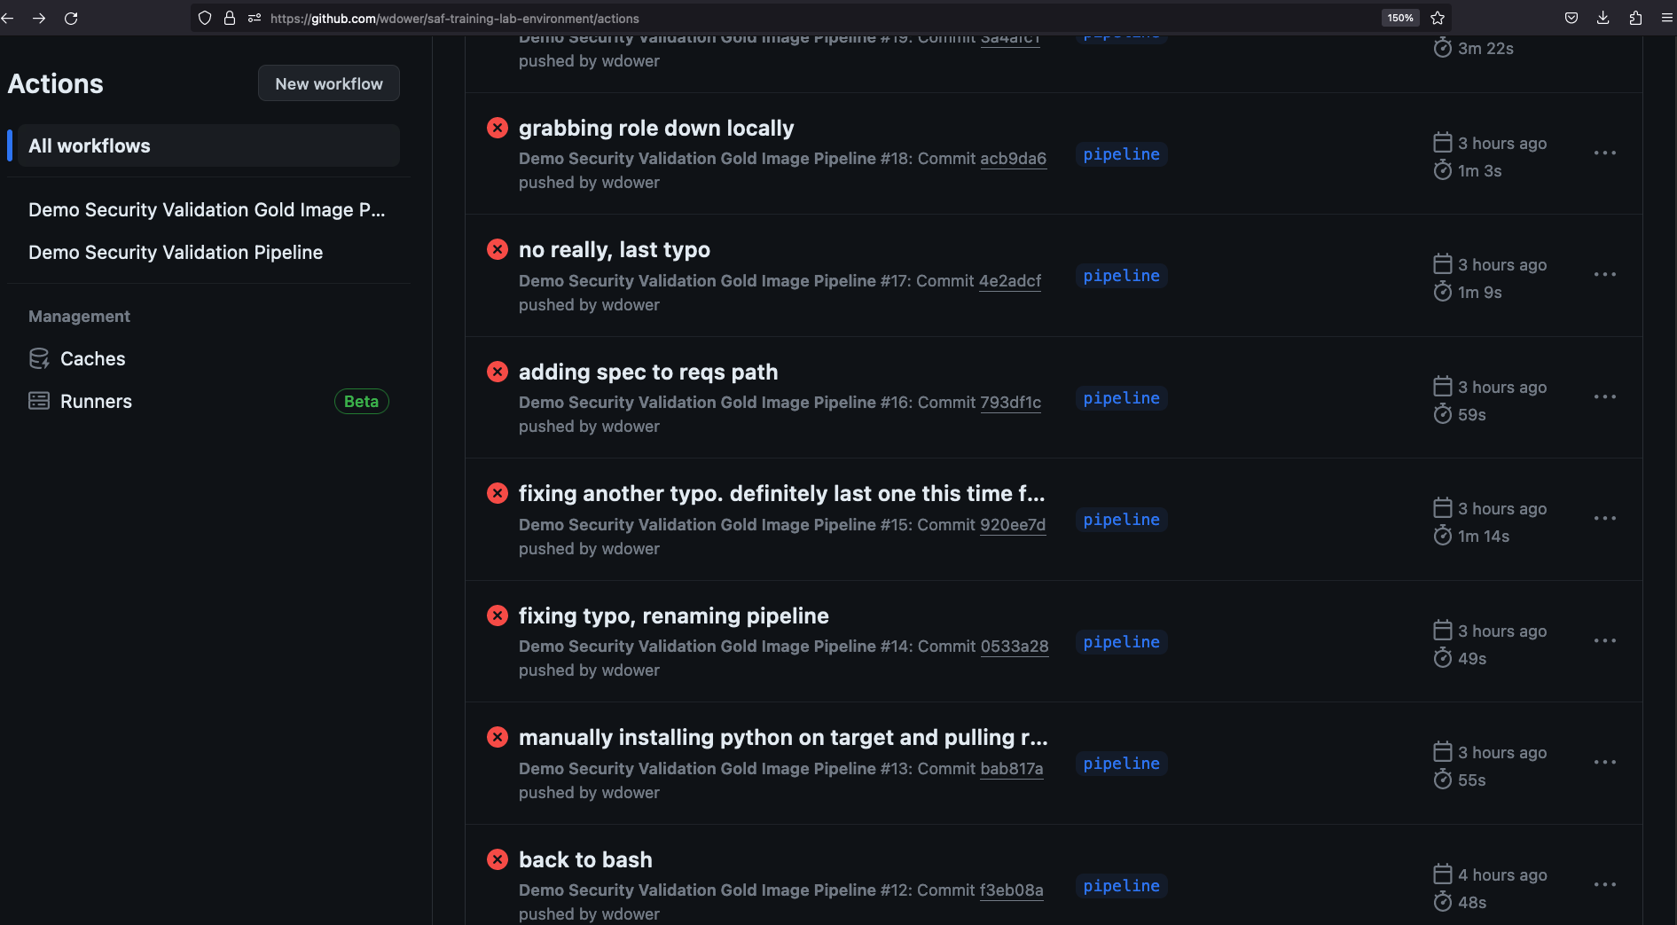1677x925 pixels.
Task: Click the pipeline branch label for run #14
Action: tap(1121, 642)
